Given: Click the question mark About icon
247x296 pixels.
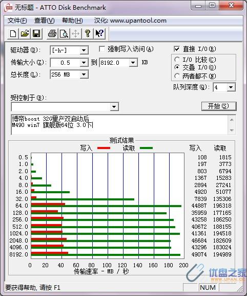Looking at the screenshot, I should pyautogui.click(x=87, y=33).
